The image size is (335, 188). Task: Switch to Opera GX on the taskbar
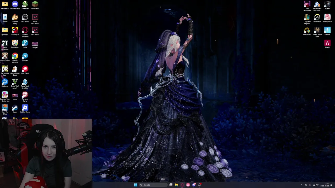(182, 185)
